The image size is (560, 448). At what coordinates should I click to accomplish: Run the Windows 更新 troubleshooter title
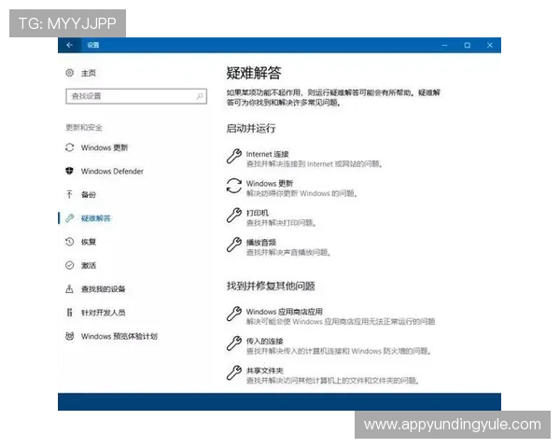coord(270,184)
